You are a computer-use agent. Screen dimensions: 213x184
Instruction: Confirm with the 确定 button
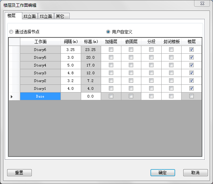(162, 173)
